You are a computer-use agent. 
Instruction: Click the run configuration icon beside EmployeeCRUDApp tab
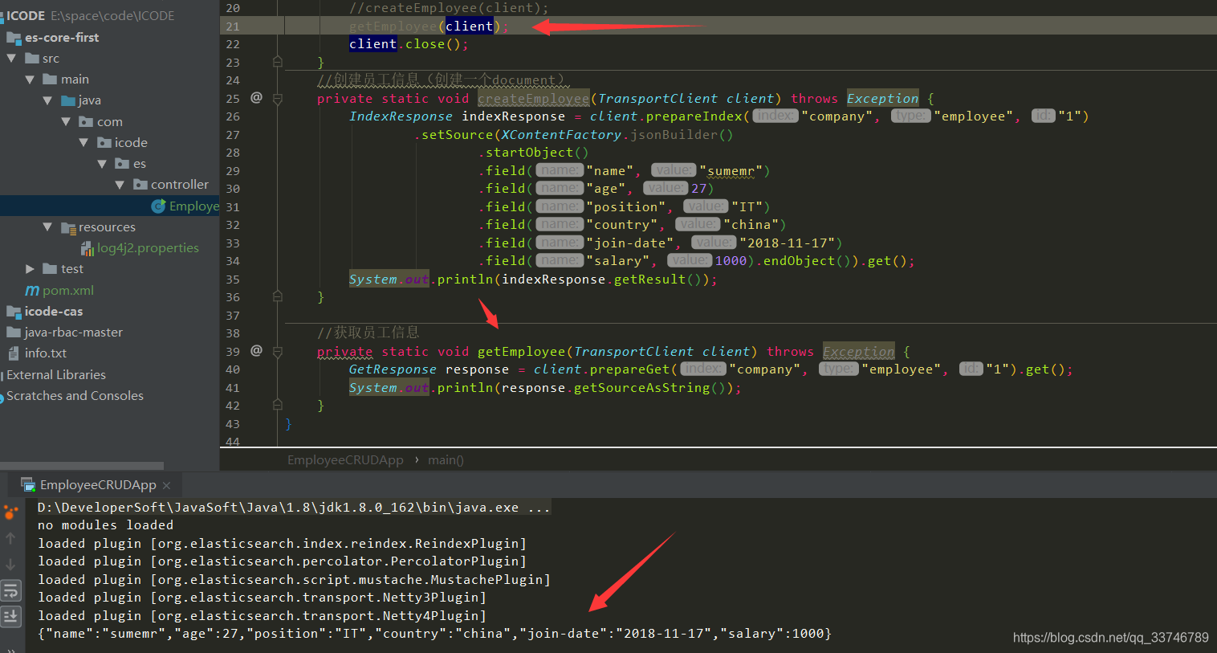click(28, 485)
